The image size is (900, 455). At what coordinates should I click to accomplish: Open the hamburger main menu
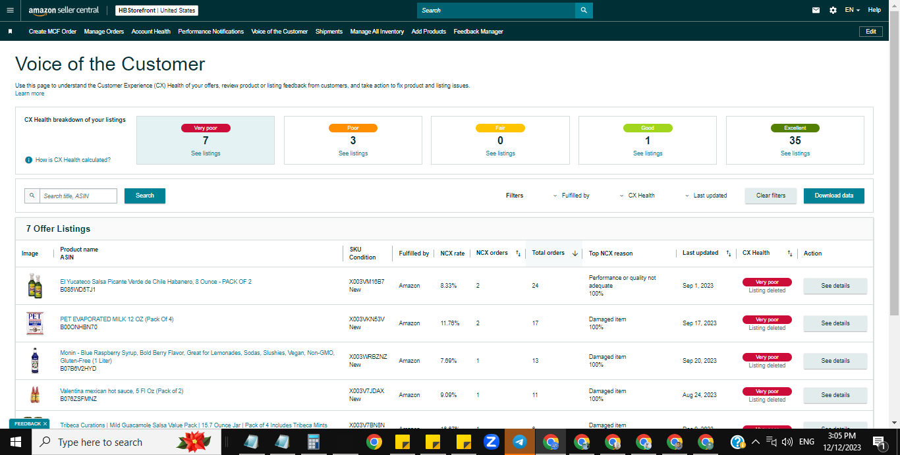point(9,10)
